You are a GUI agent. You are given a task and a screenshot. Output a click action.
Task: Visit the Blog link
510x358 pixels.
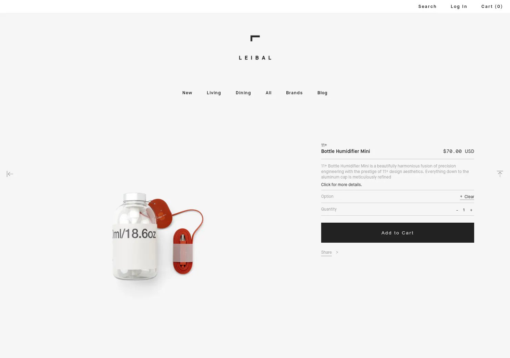click(x=322, y=93)
